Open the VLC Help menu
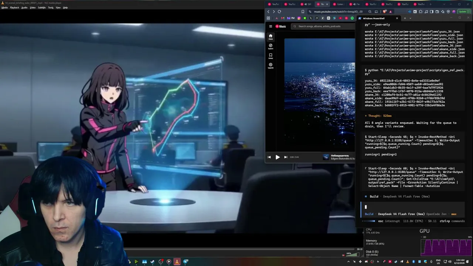This screenshot has height=266, width=473. click(x=65, y=7)
